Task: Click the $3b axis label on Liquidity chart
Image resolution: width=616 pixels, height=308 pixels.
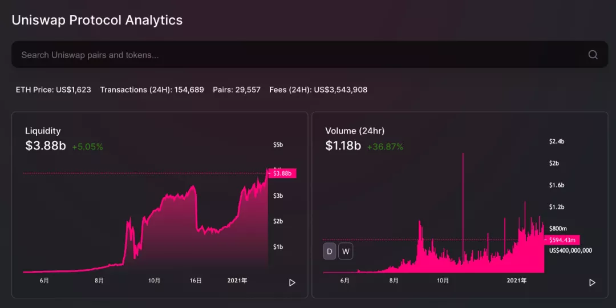Action: 278,196
